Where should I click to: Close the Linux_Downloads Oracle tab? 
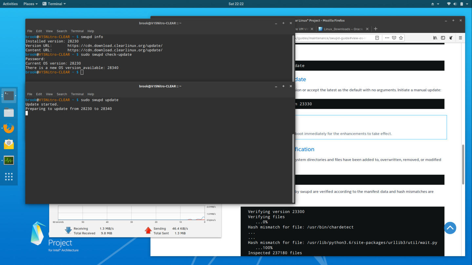pos(367,29)
